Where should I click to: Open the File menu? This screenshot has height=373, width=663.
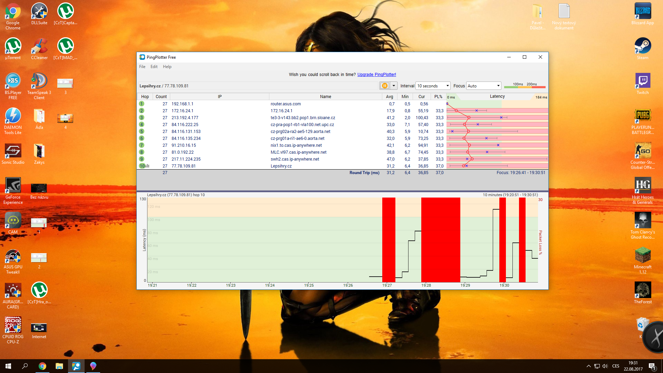point(142,67)
